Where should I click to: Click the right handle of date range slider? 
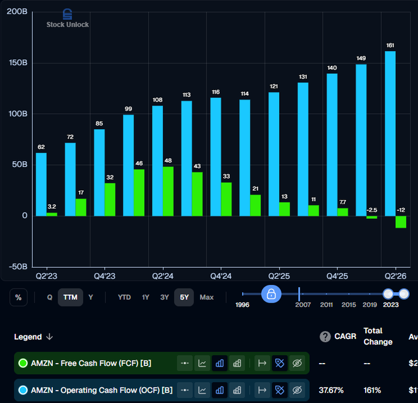(x=404, y=294)
